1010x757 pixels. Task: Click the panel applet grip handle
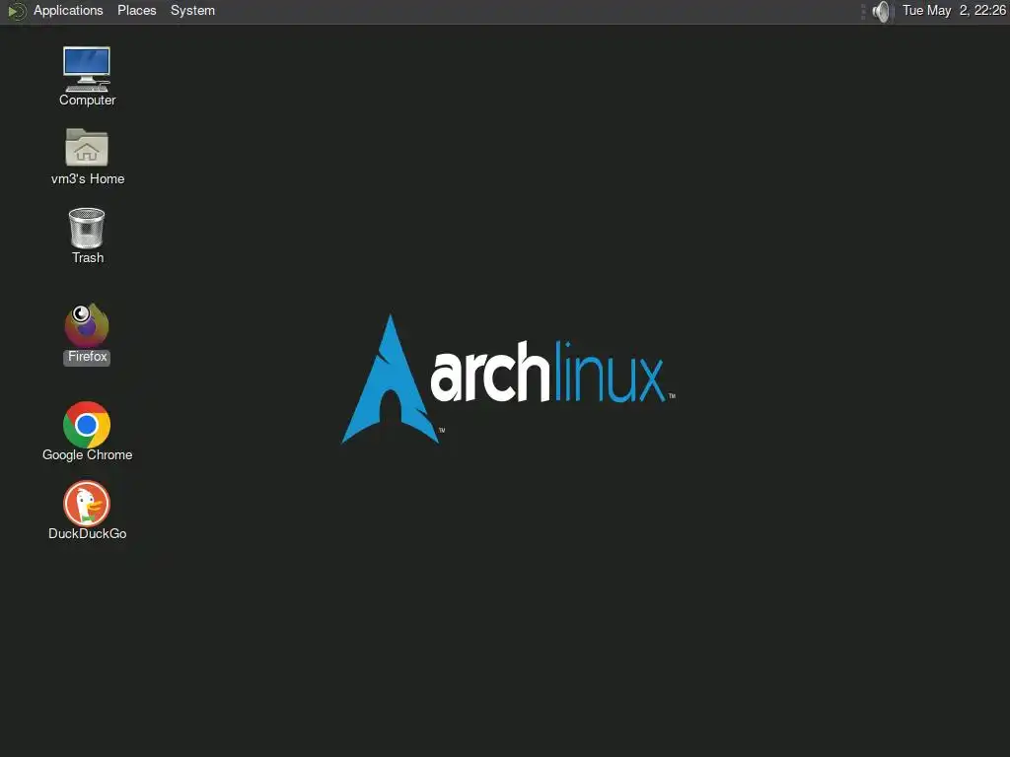pyautogui.click(x=863, y=11)
